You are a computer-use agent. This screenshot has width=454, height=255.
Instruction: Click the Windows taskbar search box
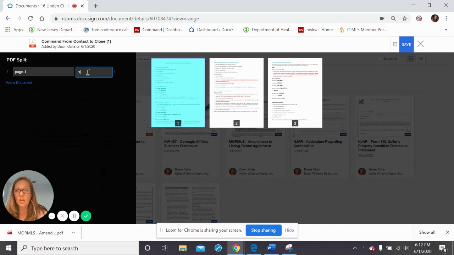(78, 248)
